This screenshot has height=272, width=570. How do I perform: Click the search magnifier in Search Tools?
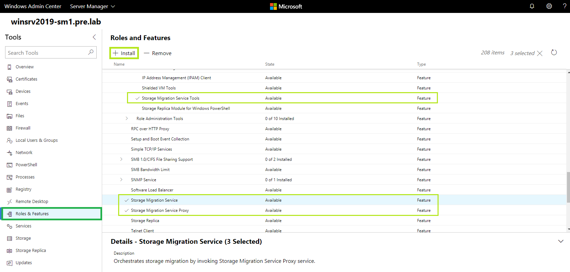(x=91, y=52)
